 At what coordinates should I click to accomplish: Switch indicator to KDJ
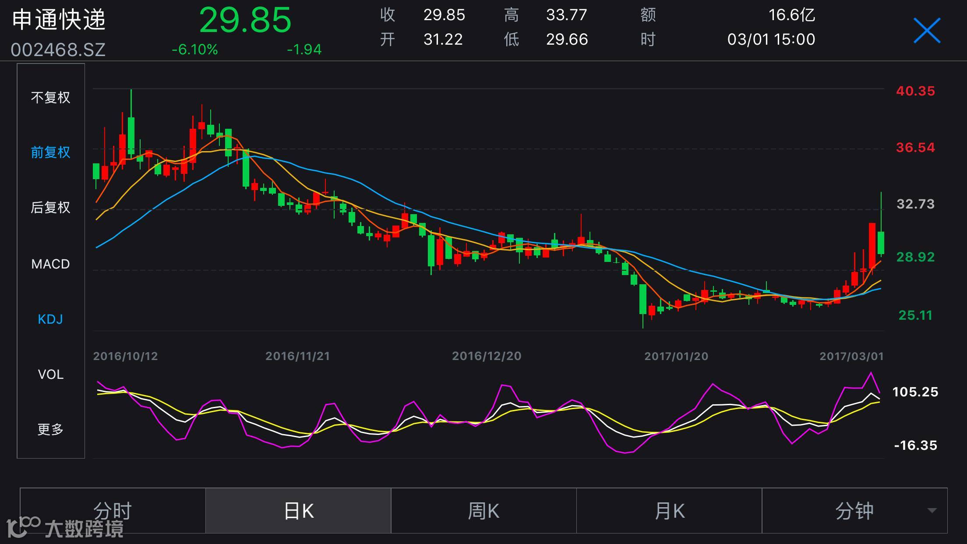pos(50,319)
